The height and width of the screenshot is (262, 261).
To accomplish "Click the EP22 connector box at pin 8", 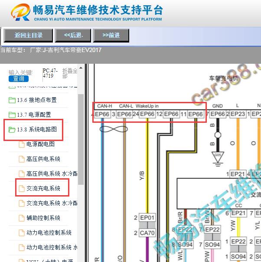I will [x=185, y=229].
